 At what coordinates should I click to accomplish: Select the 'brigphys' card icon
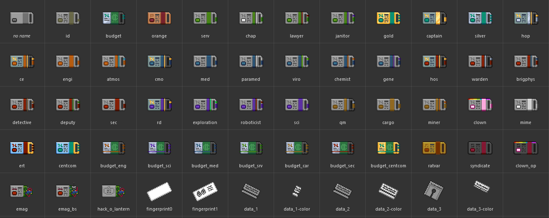(x=526, y=61)
